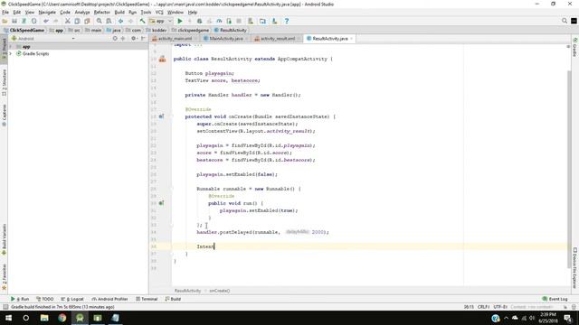Viewport: 579px width, 325px height.
Task: Switch to the MainActivity.java tab
Action: tap(225, 38)
